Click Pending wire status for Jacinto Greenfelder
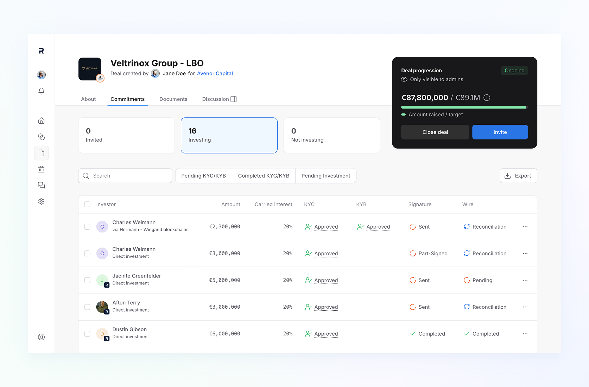Screen dimensions: 589x387 [478, 280]
